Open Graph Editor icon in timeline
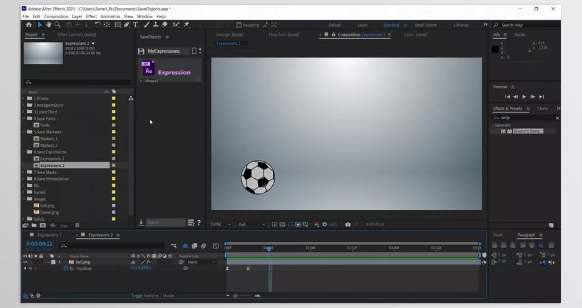 pyautogui.click(x=216, y=246)
